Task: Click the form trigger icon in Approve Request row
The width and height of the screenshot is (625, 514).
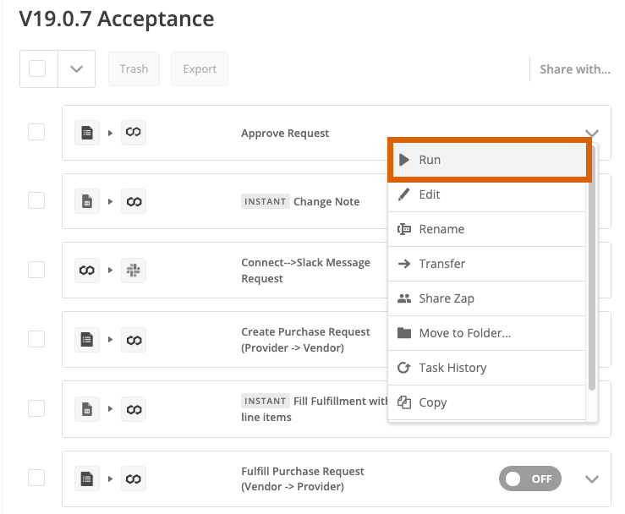Action: point(87,132)
